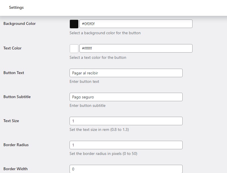This screenshot has width=227, height=173.
Task: Click the white Text Color swatch
Action: (74, 49)
